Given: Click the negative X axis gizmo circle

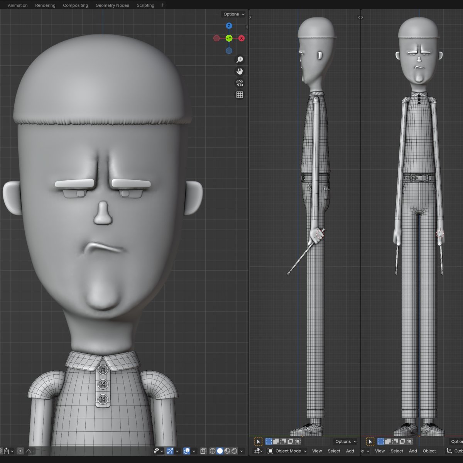Looking at the screenshot, I should point(216,38).
